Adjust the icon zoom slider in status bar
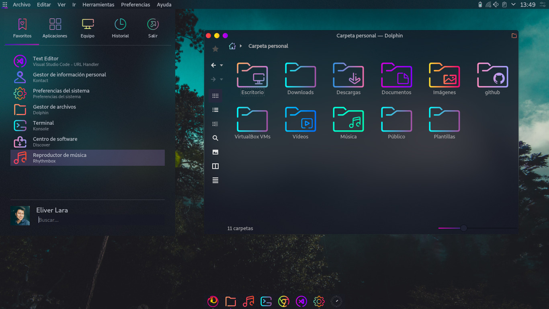Screen dimensions: 549x309 coord(463,228)
